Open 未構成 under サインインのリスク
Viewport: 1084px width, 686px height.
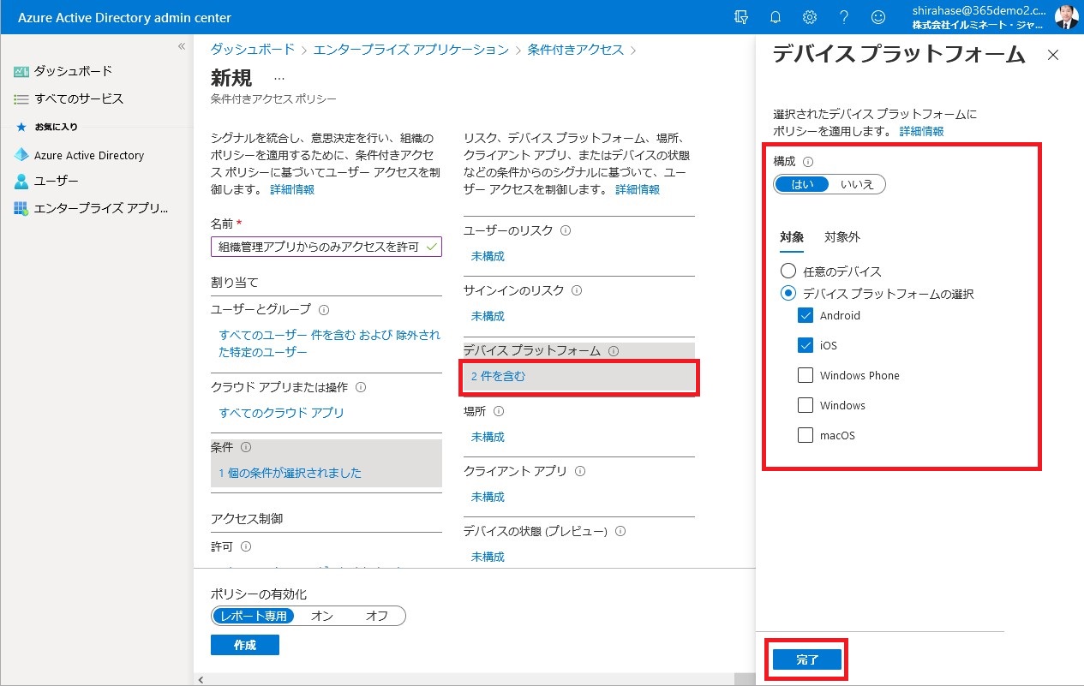pos(488,316)
